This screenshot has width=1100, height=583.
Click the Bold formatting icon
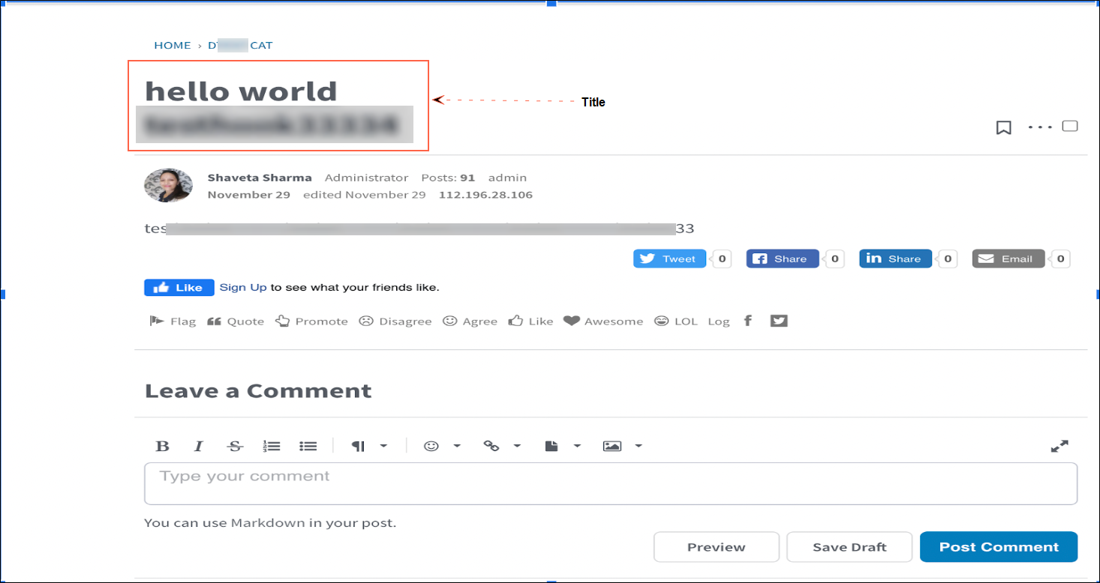(162, 446)
